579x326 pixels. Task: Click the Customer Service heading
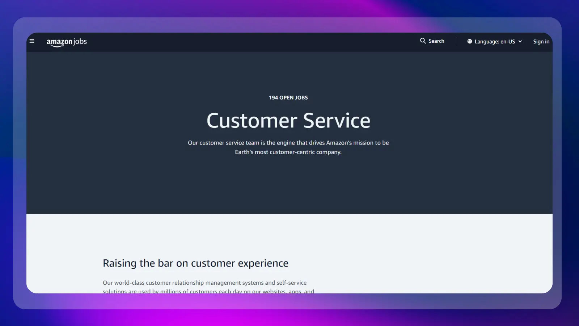click(x=288, y=121)
